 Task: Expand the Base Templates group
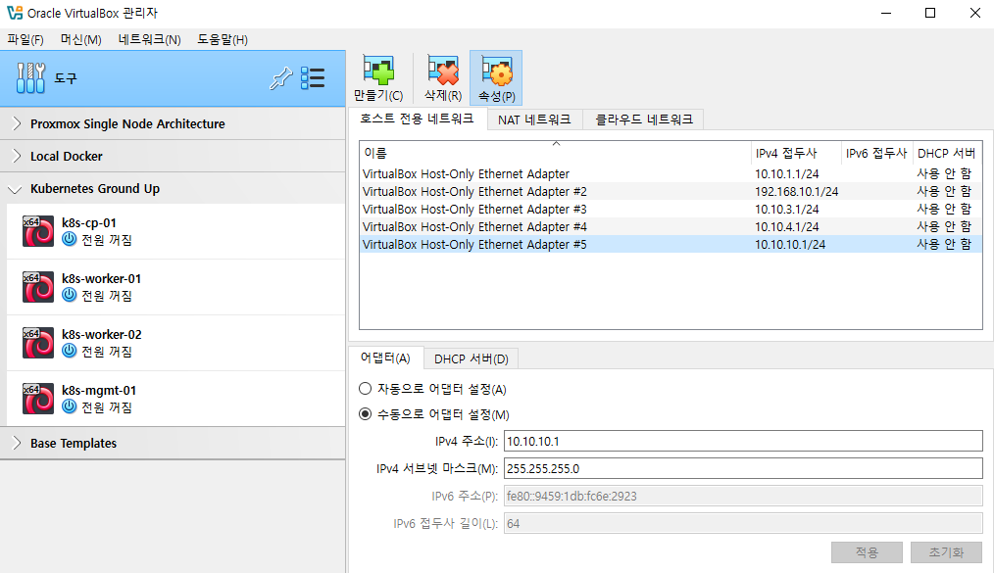tap(17, 443)
